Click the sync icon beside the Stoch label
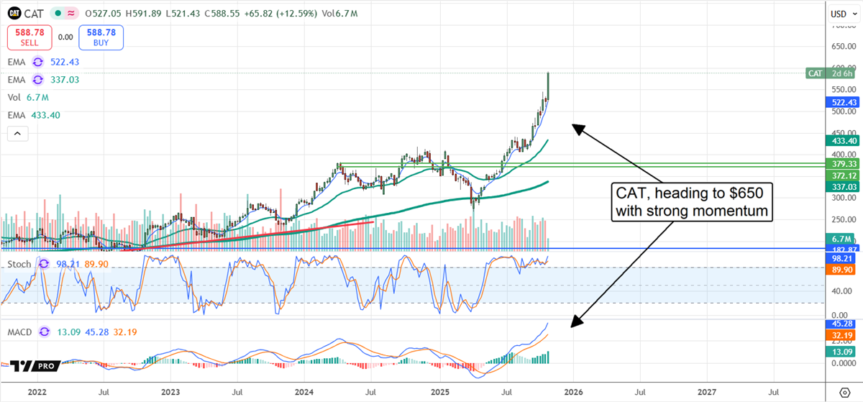The image size is (863, 402). (42, 264)
